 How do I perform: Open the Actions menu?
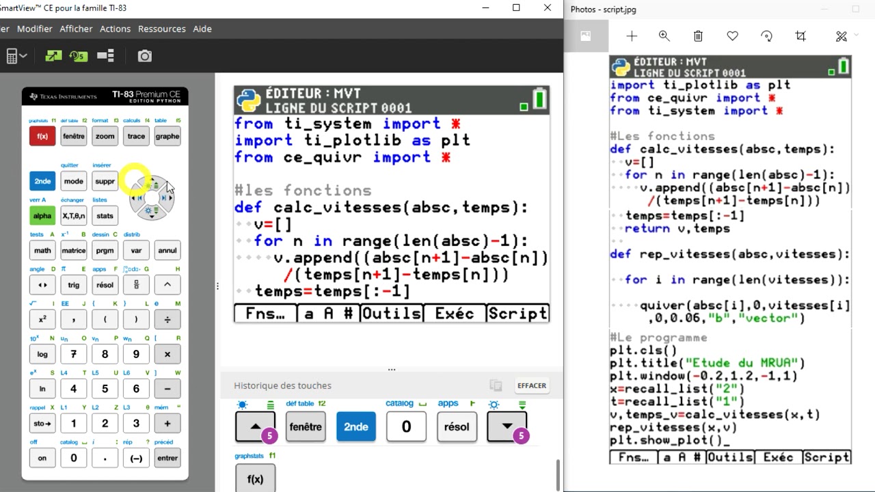[x=115, y=29]
